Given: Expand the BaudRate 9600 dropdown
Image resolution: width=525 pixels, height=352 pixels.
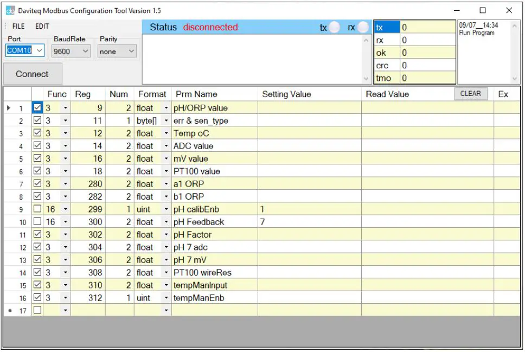Looking at the screenshot, I should click(x=85, y=52).
